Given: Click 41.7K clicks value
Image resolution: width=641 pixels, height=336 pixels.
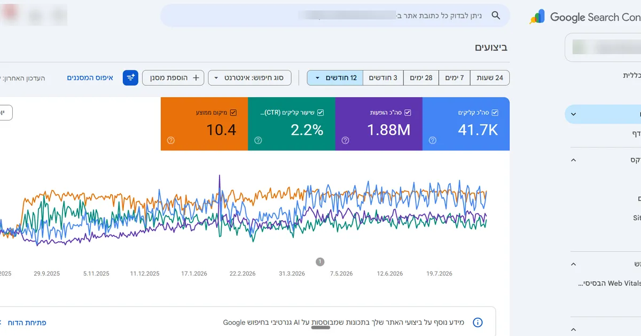Looking at the screenshot, I should 478,130.
